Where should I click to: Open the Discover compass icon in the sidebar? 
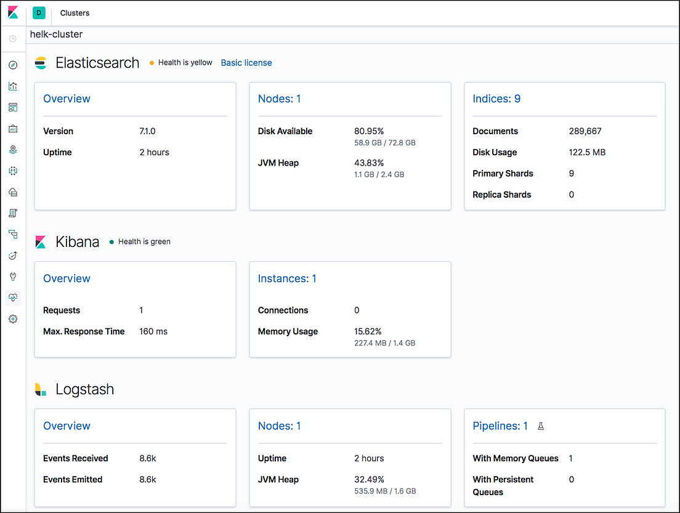pos(12,64)
